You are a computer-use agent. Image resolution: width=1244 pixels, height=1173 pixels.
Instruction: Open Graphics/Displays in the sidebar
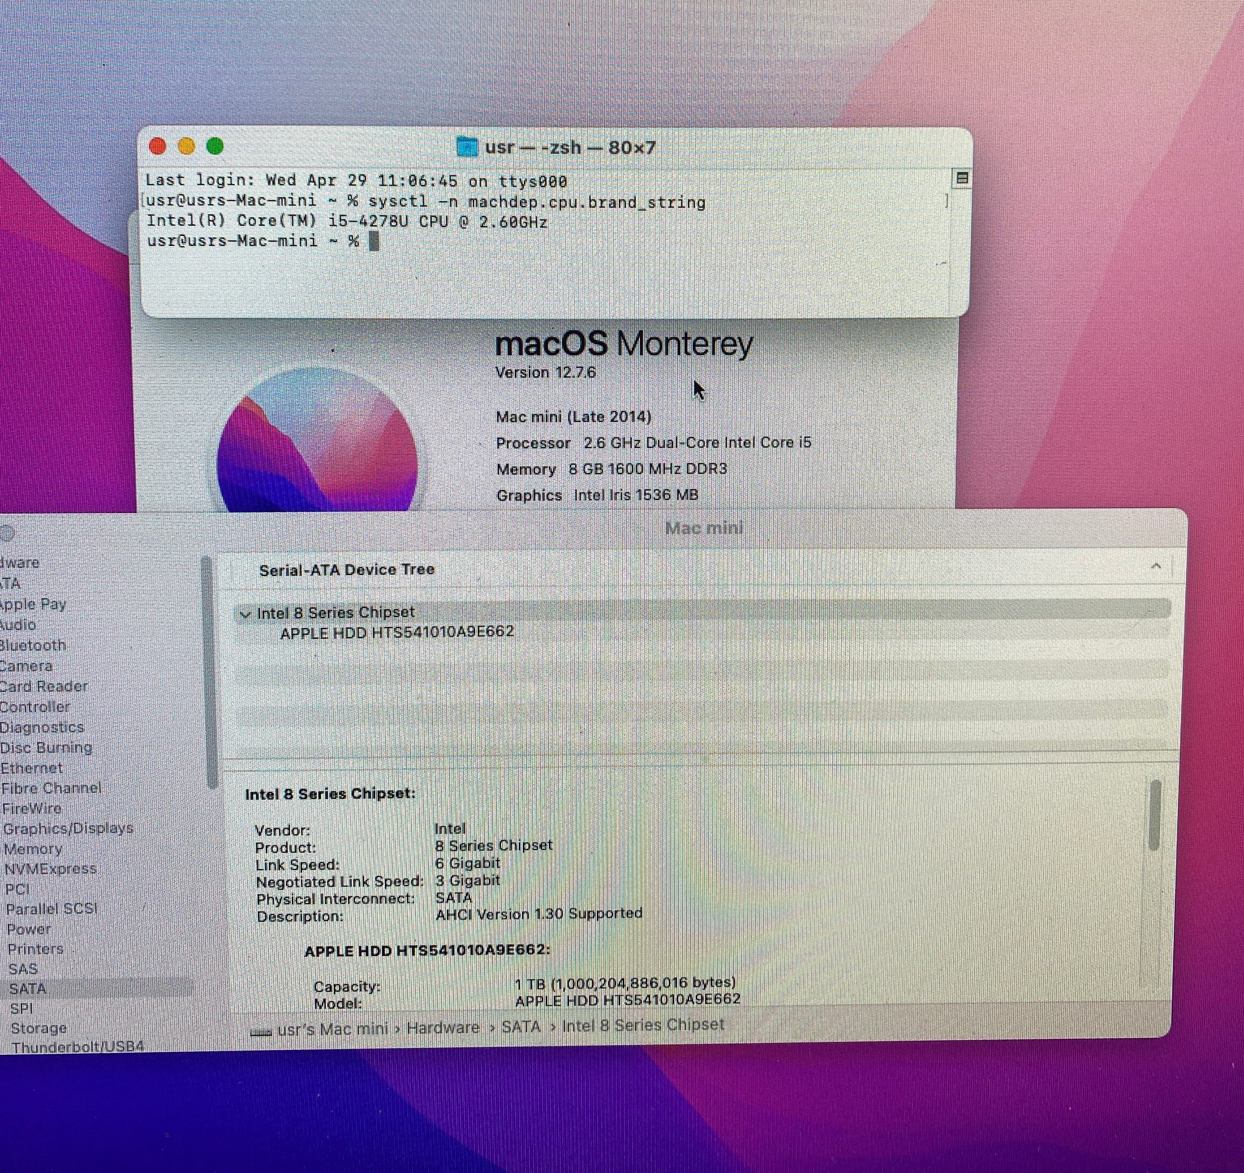[x=68, y=828]
